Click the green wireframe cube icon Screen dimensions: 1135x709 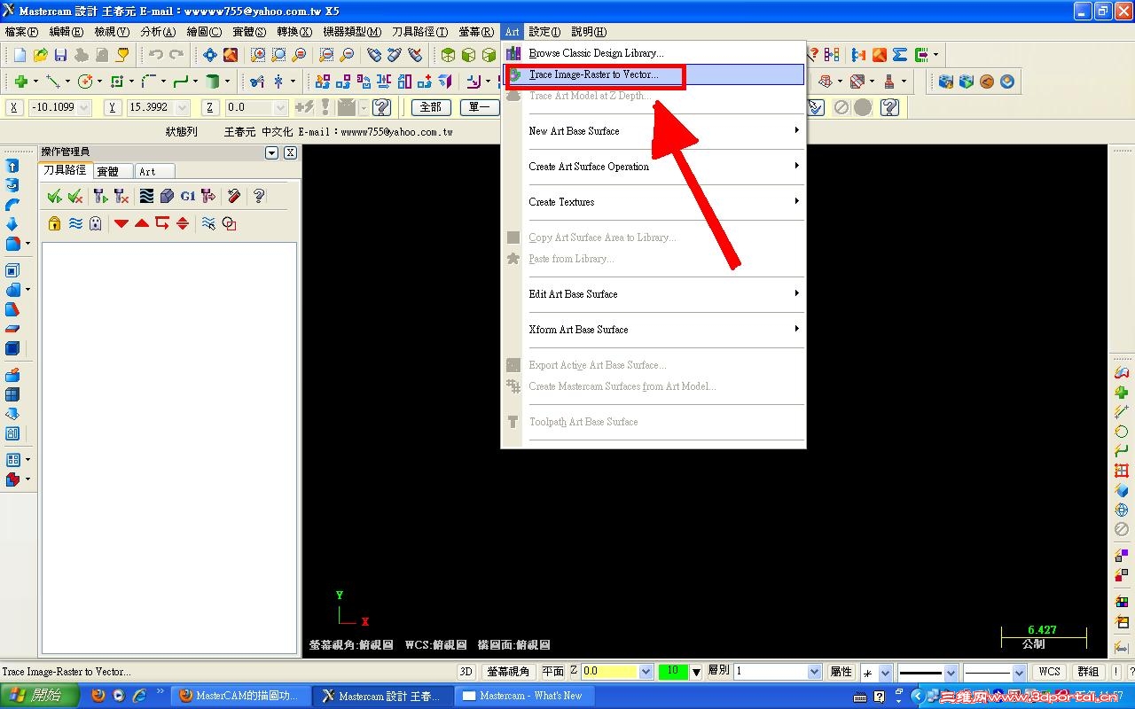click(449, 55)
